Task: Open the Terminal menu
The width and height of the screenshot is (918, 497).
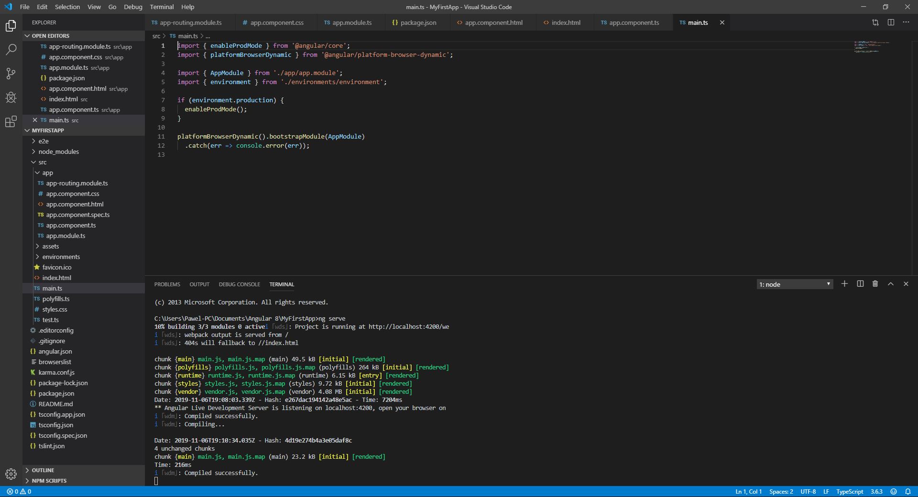Action: click(x=162, y=7)
